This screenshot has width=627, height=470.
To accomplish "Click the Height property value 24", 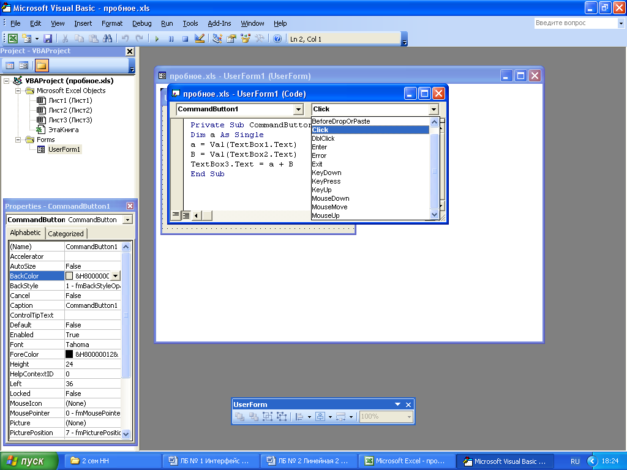I will pyautogui.click(x=92, y=364).
